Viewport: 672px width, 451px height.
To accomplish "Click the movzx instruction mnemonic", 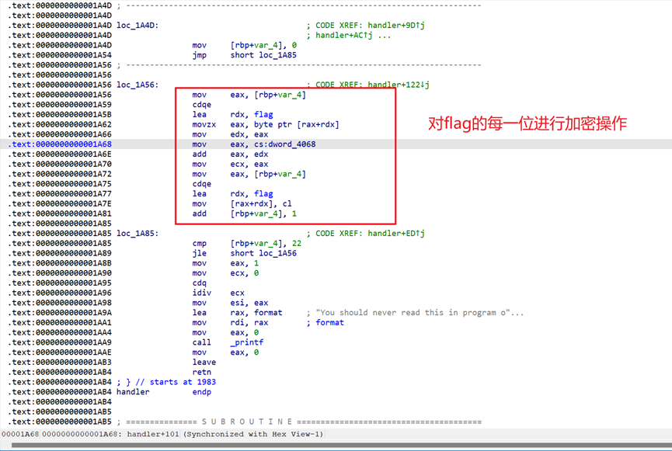I will (204, 124).
